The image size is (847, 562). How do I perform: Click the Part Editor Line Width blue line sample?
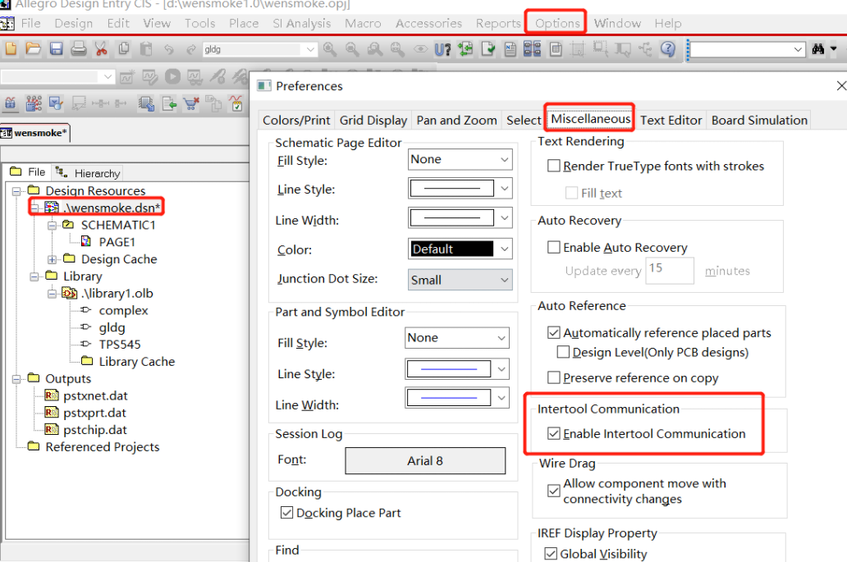[x=448, y=398]
